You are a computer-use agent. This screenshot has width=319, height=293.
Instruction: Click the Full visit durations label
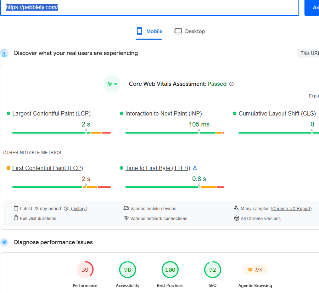point(38,219)
